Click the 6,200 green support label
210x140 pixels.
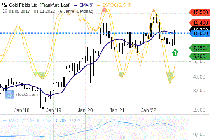click(199, 56)
